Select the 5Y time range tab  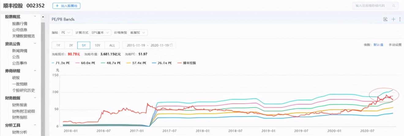(84, 45)
